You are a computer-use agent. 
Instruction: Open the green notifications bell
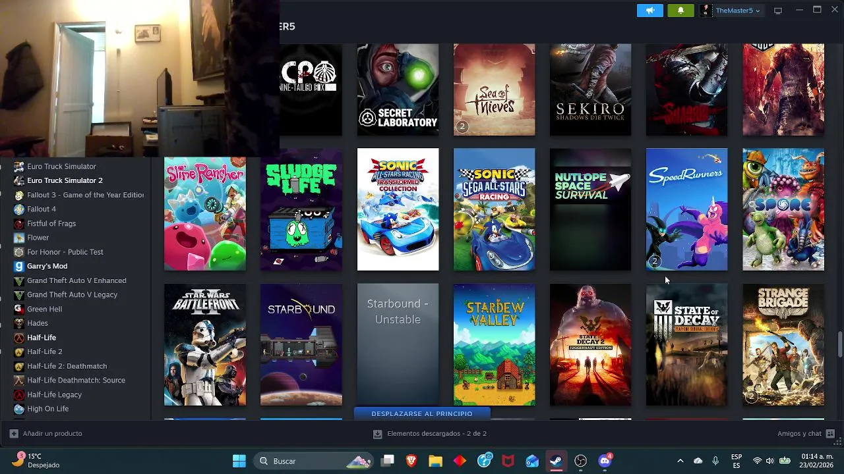[680, 11]
